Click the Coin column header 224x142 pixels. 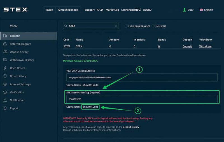[66, 40]
